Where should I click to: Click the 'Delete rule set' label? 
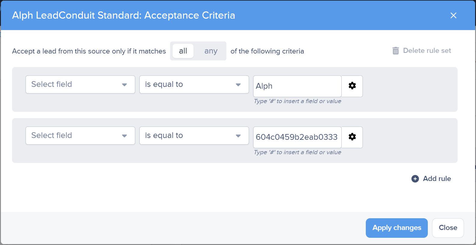[x=427, y=51]
